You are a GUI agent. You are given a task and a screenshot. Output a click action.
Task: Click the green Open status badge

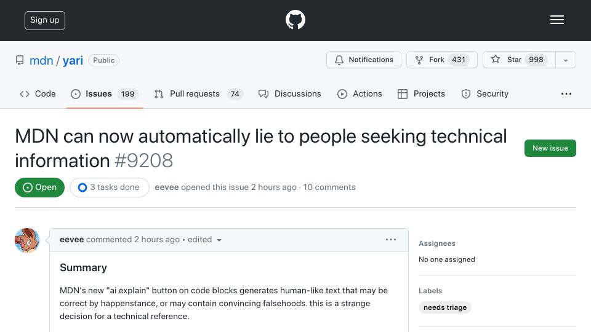click(39, 188)
